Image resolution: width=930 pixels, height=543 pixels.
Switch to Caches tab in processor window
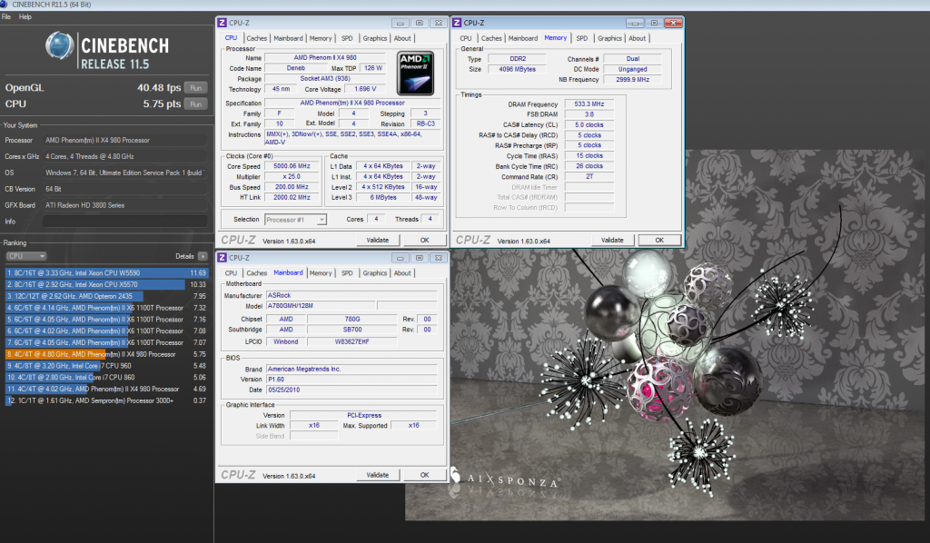coord(257,38)
